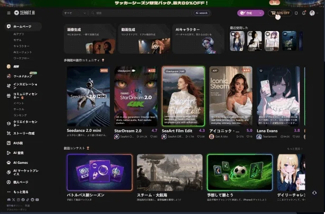Select ホームページ in the sidebar
Image resolution: width=325 pixels, height=214 pixels.
[x=23, y=26]
